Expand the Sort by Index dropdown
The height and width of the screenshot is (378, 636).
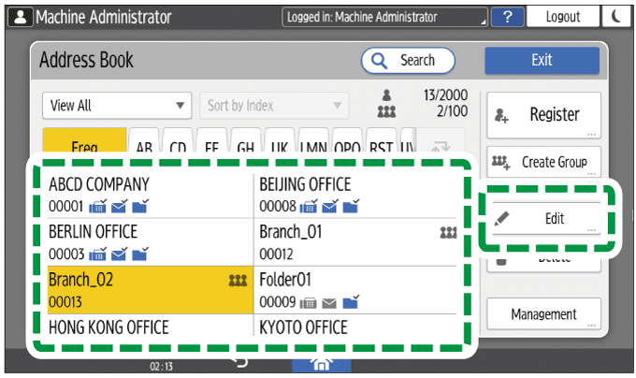tap(273, 106)
